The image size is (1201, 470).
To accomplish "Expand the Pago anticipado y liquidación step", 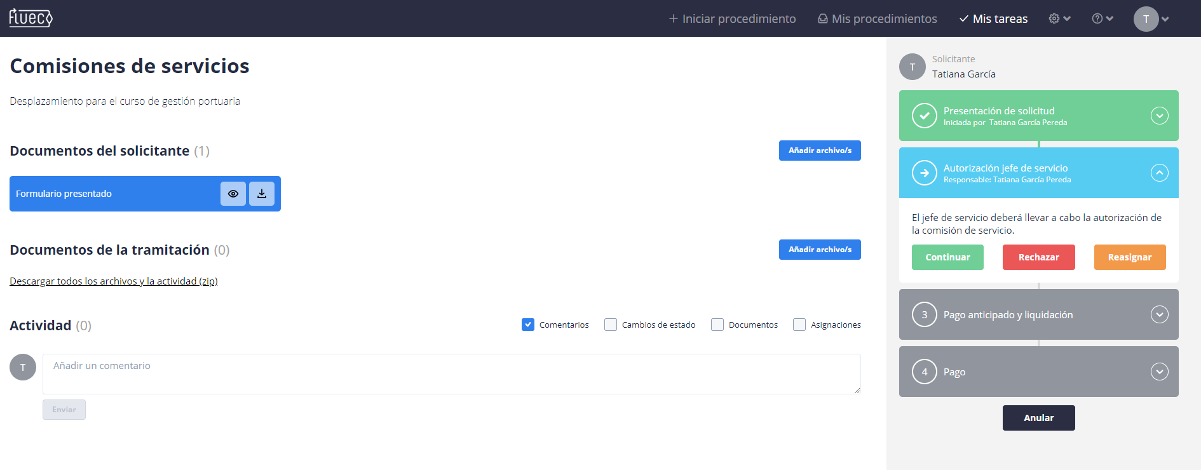I will 1159,314.
